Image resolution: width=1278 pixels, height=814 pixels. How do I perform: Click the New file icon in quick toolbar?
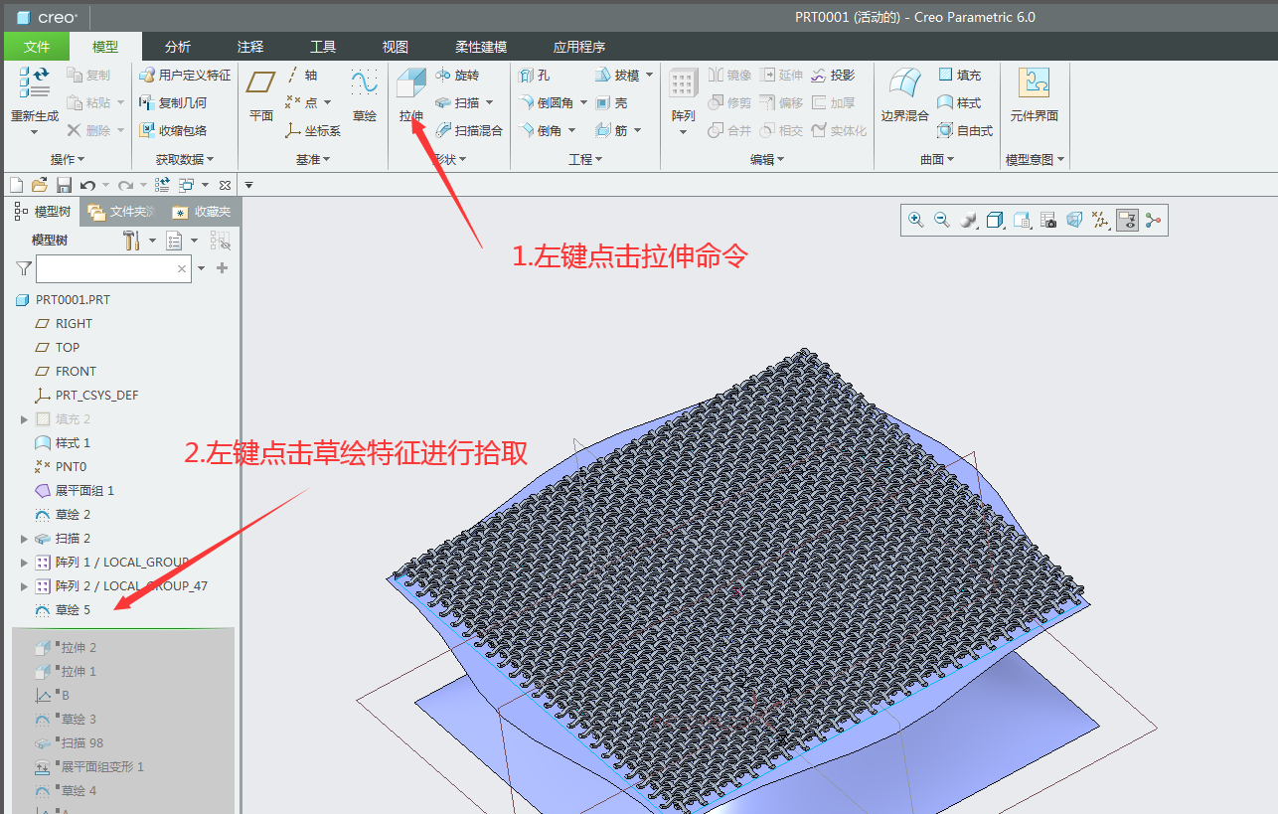16,185
